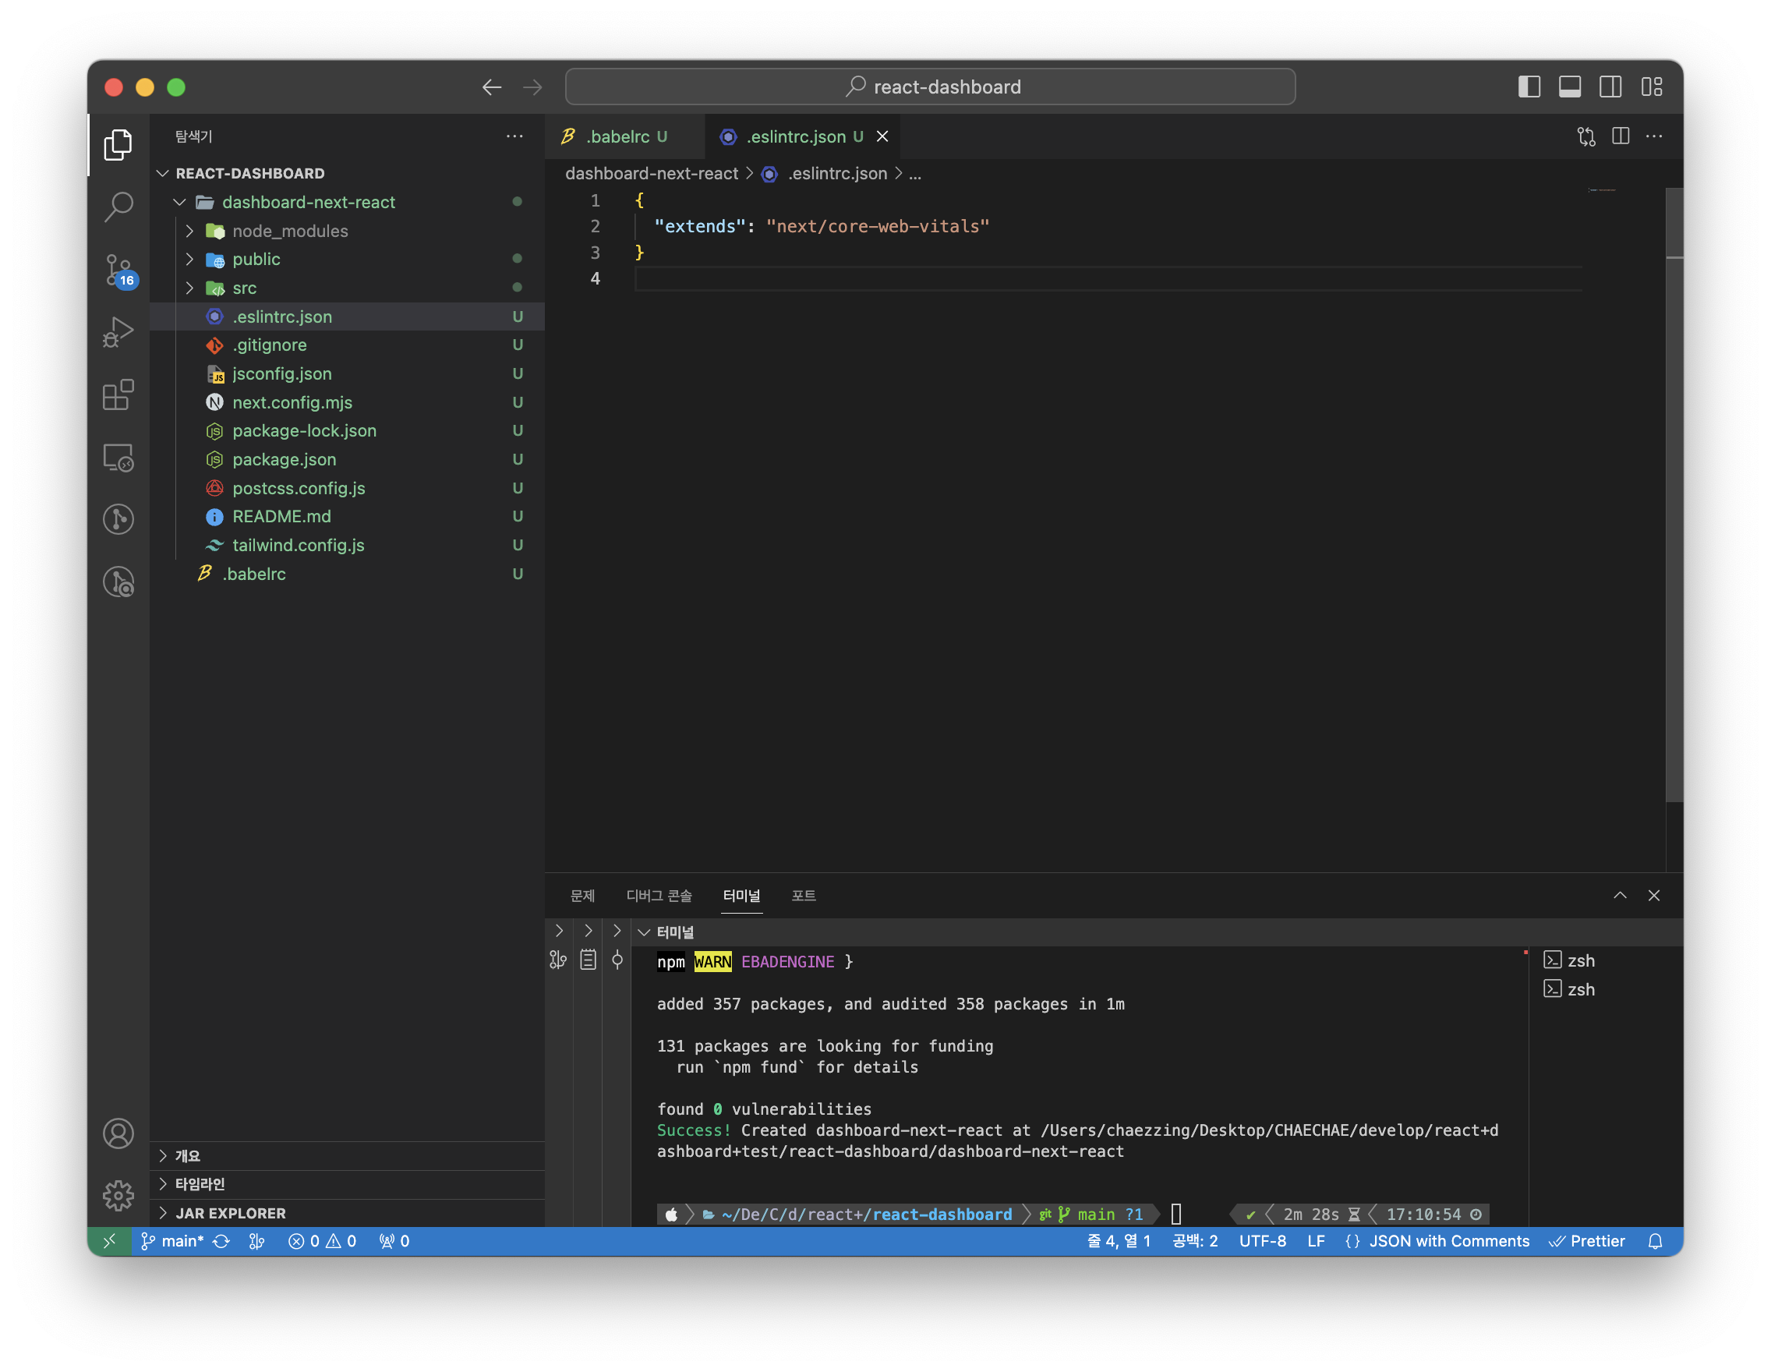The width and height of the screenshot is (1771, 1372).
Task: Open the Extensions view icon
Action: point(118,395)
